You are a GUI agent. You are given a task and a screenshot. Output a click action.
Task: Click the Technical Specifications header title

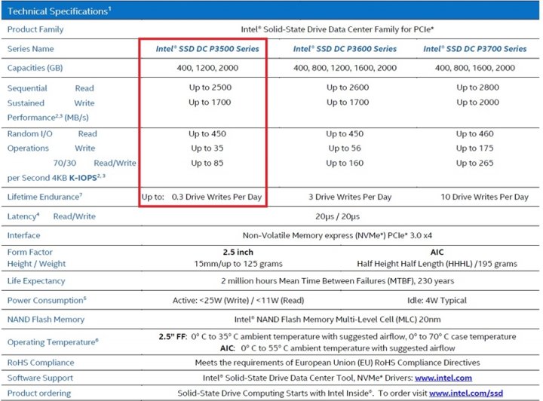[60, 11]
